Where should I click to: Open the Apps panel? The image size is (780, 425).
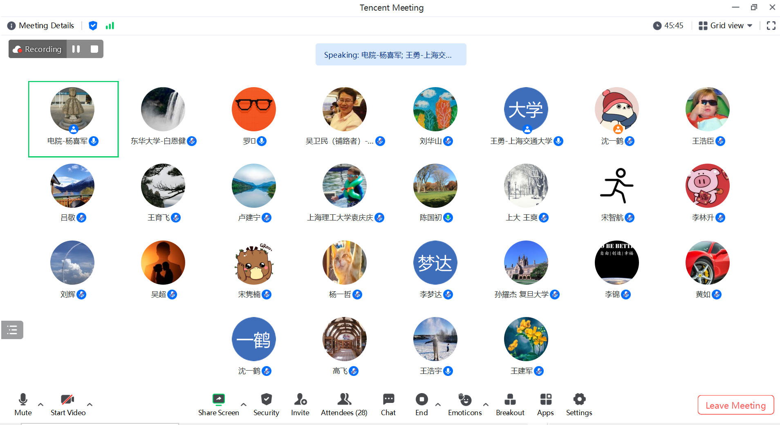[x=545, y=404]
